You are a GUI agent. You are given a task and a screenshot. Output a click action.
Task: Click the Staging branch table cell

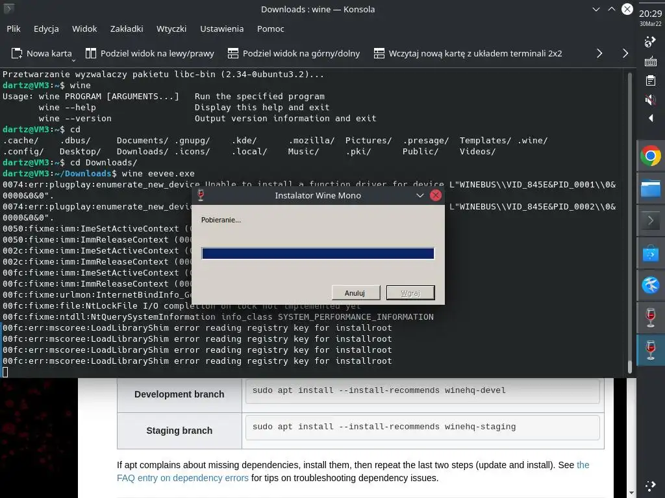(179, 431)
